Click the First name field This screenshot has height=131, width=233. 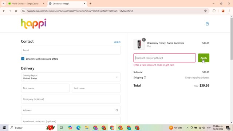pyautogui.click(x=45, y=88)
